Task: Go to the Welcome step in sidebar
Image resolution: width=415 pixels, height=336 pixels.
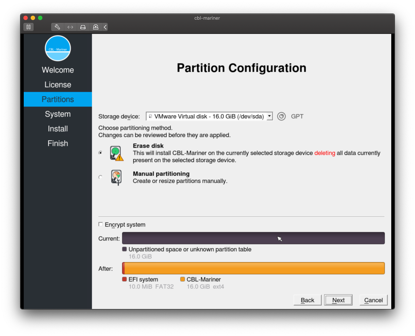Action: 58,70
